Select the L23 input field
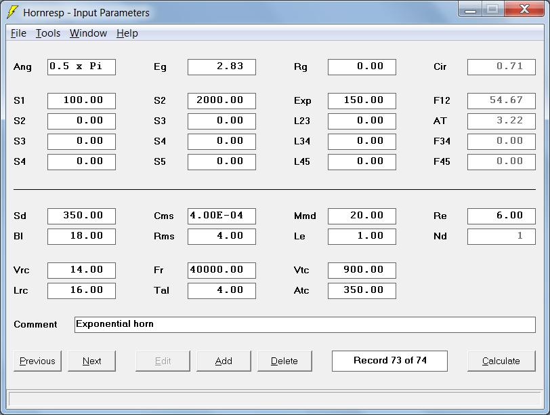This screenshot has height=415, width=550. coord(362,121)
